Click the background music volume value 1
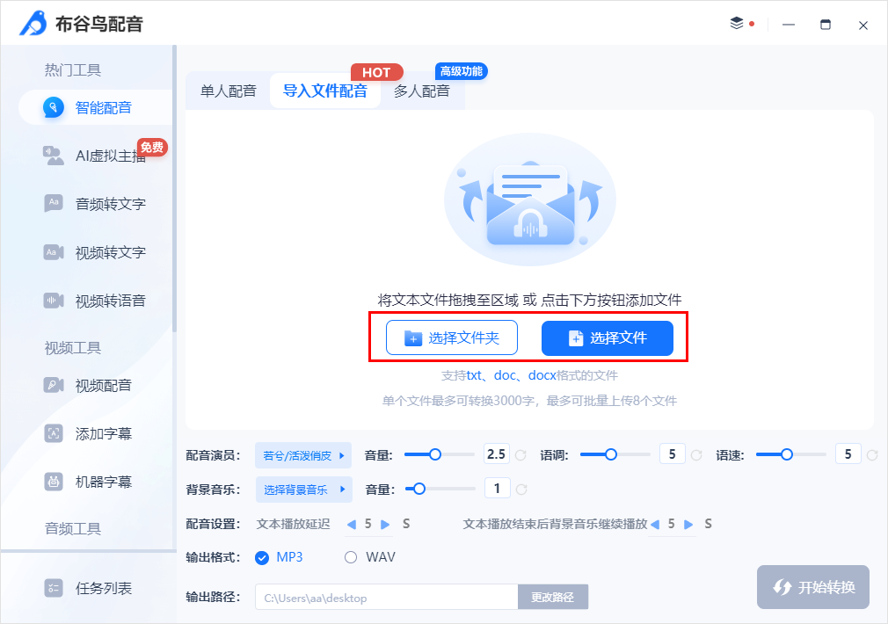This screenshot has height=624, width=888. [498, 488]
